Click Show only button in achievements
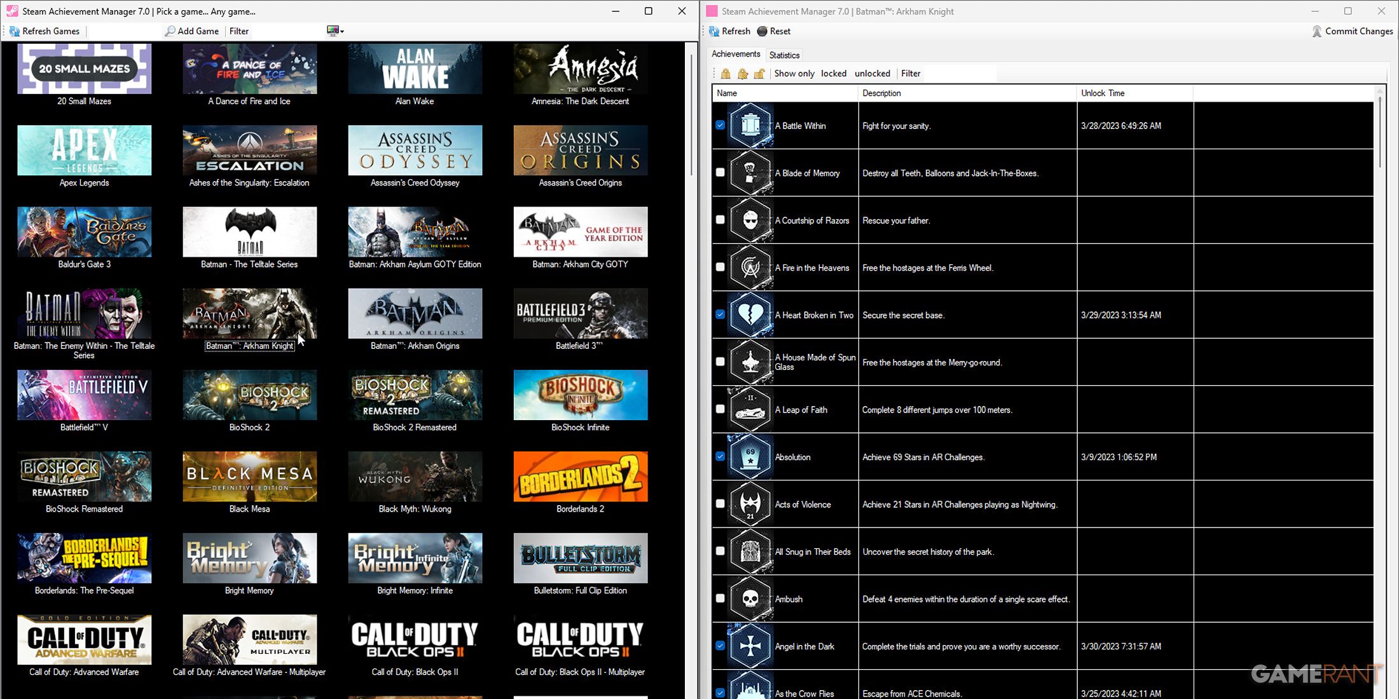This screenshot has width=1399, height=699. [x=790, y=73]
